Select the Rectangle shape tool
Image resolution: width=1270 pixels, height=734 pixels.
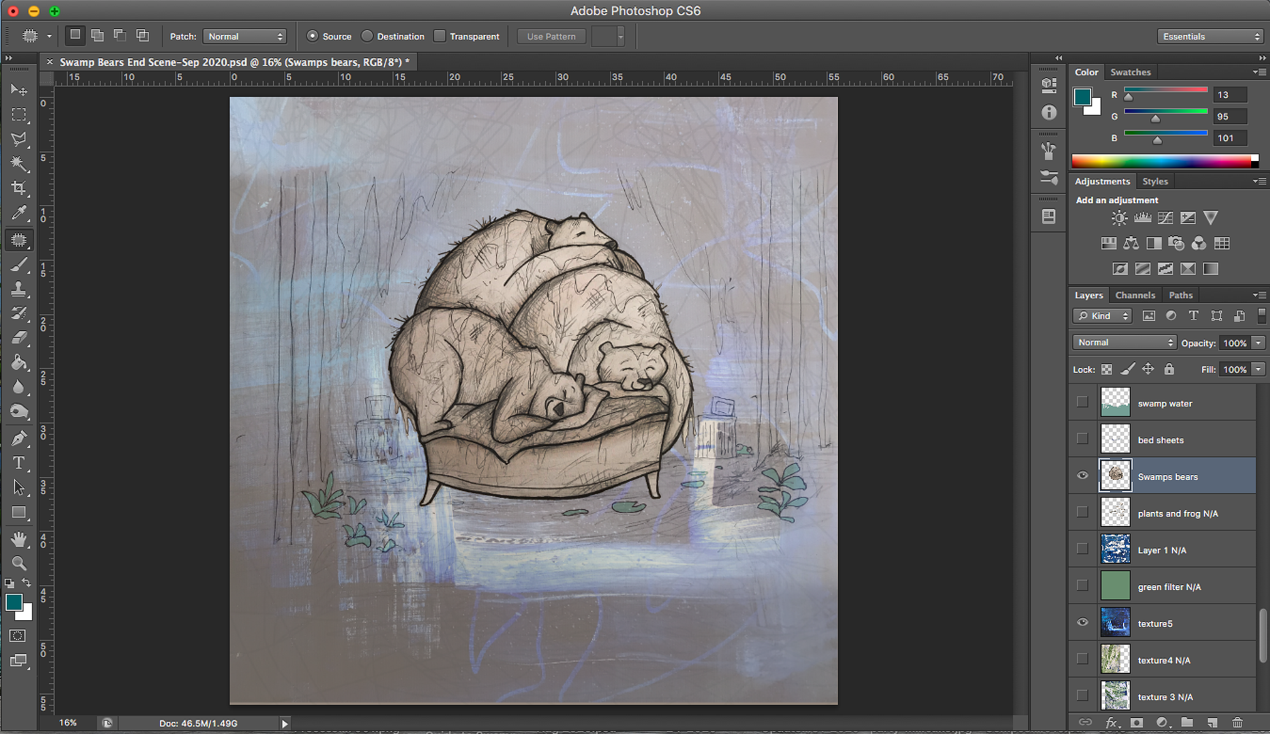19,512
